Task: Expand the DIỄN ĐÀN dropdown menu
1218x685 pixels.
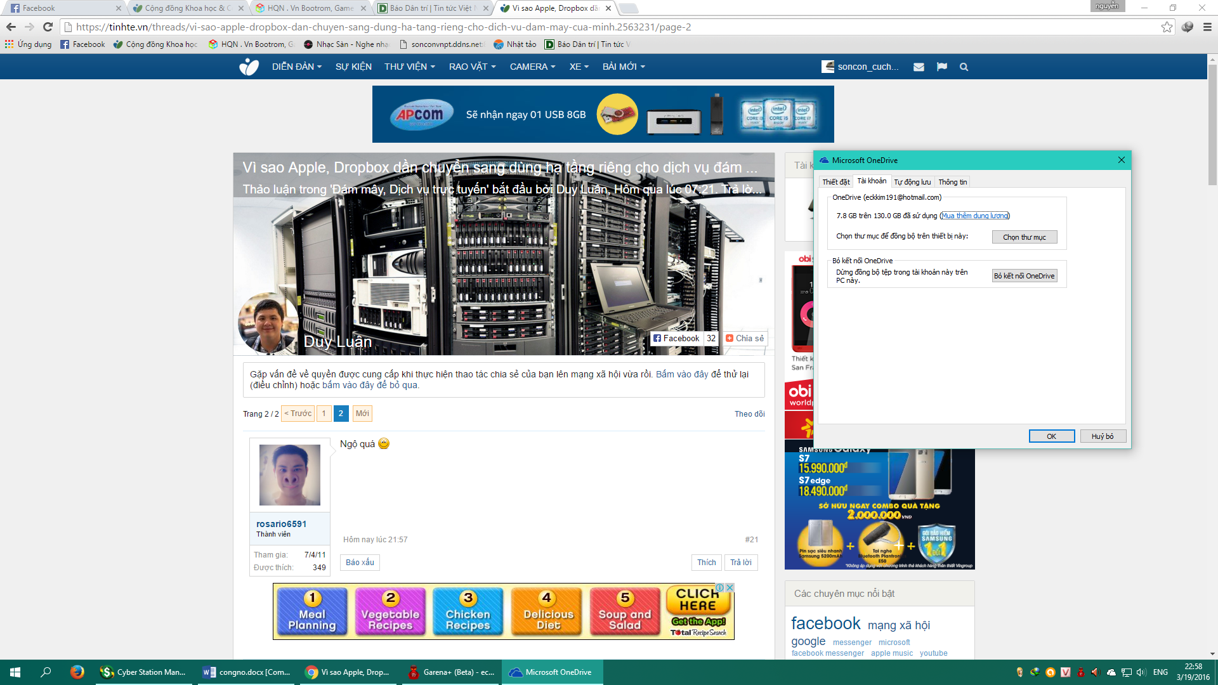Action: (296, 67)
